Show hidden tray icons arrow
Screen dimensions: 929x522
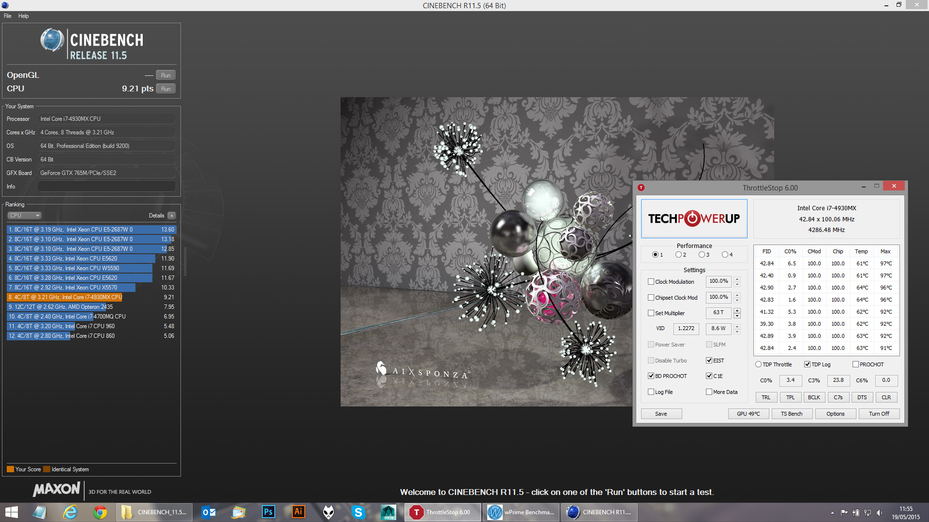(832, 513)
